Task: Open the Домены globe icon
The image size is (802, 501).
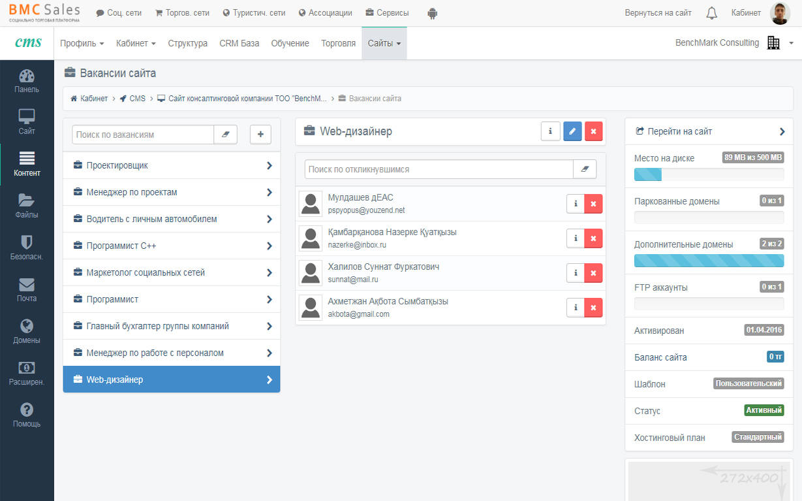Action: (x=27, y=332)
